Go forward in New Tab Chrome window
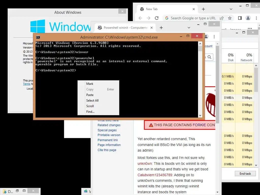The height and width of the screenshot is (195, 260). click(x=148, y=18)
